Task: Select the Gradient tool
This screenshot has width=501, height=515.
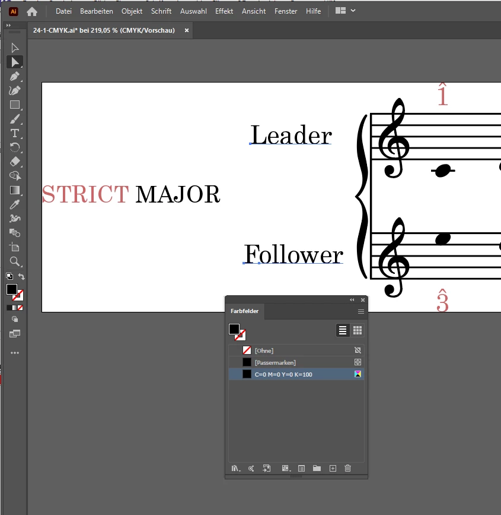Action: tap(15, 190)
